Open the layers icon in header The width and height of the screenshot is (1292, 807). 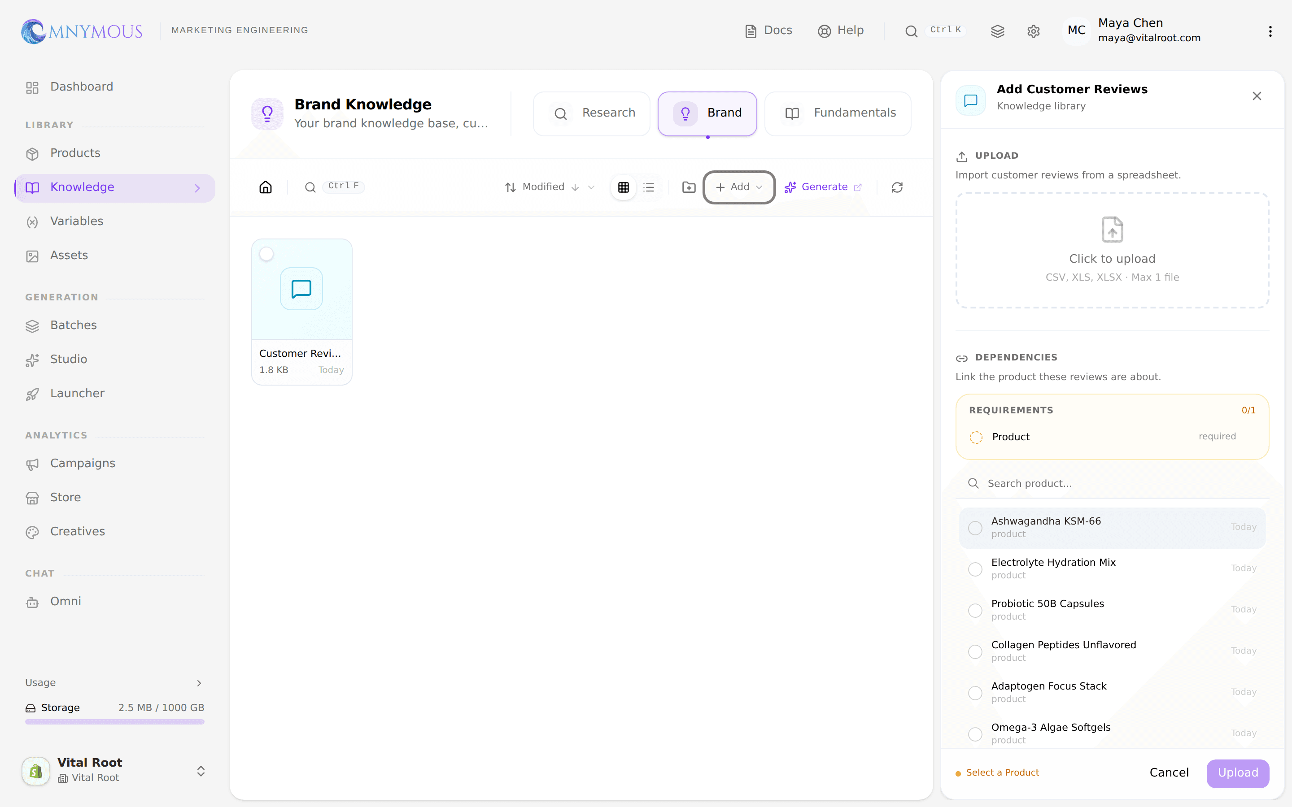tap(997, 31)
